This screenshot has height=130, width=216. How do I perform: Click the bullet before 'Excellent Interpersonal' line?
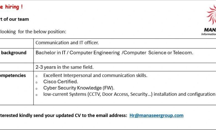(37, 76)
